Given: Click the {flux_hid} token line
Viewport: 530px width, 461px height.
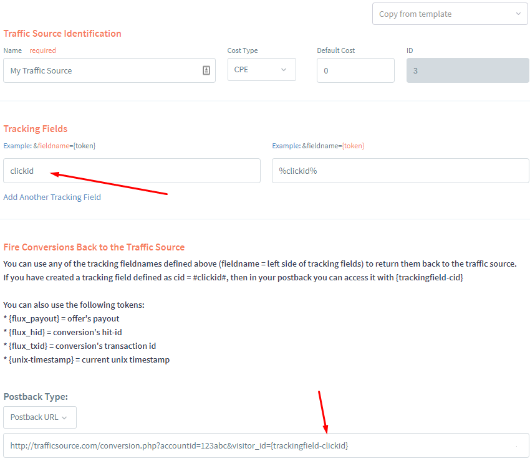Looking at the screenshot, I should tap(62, 332).
